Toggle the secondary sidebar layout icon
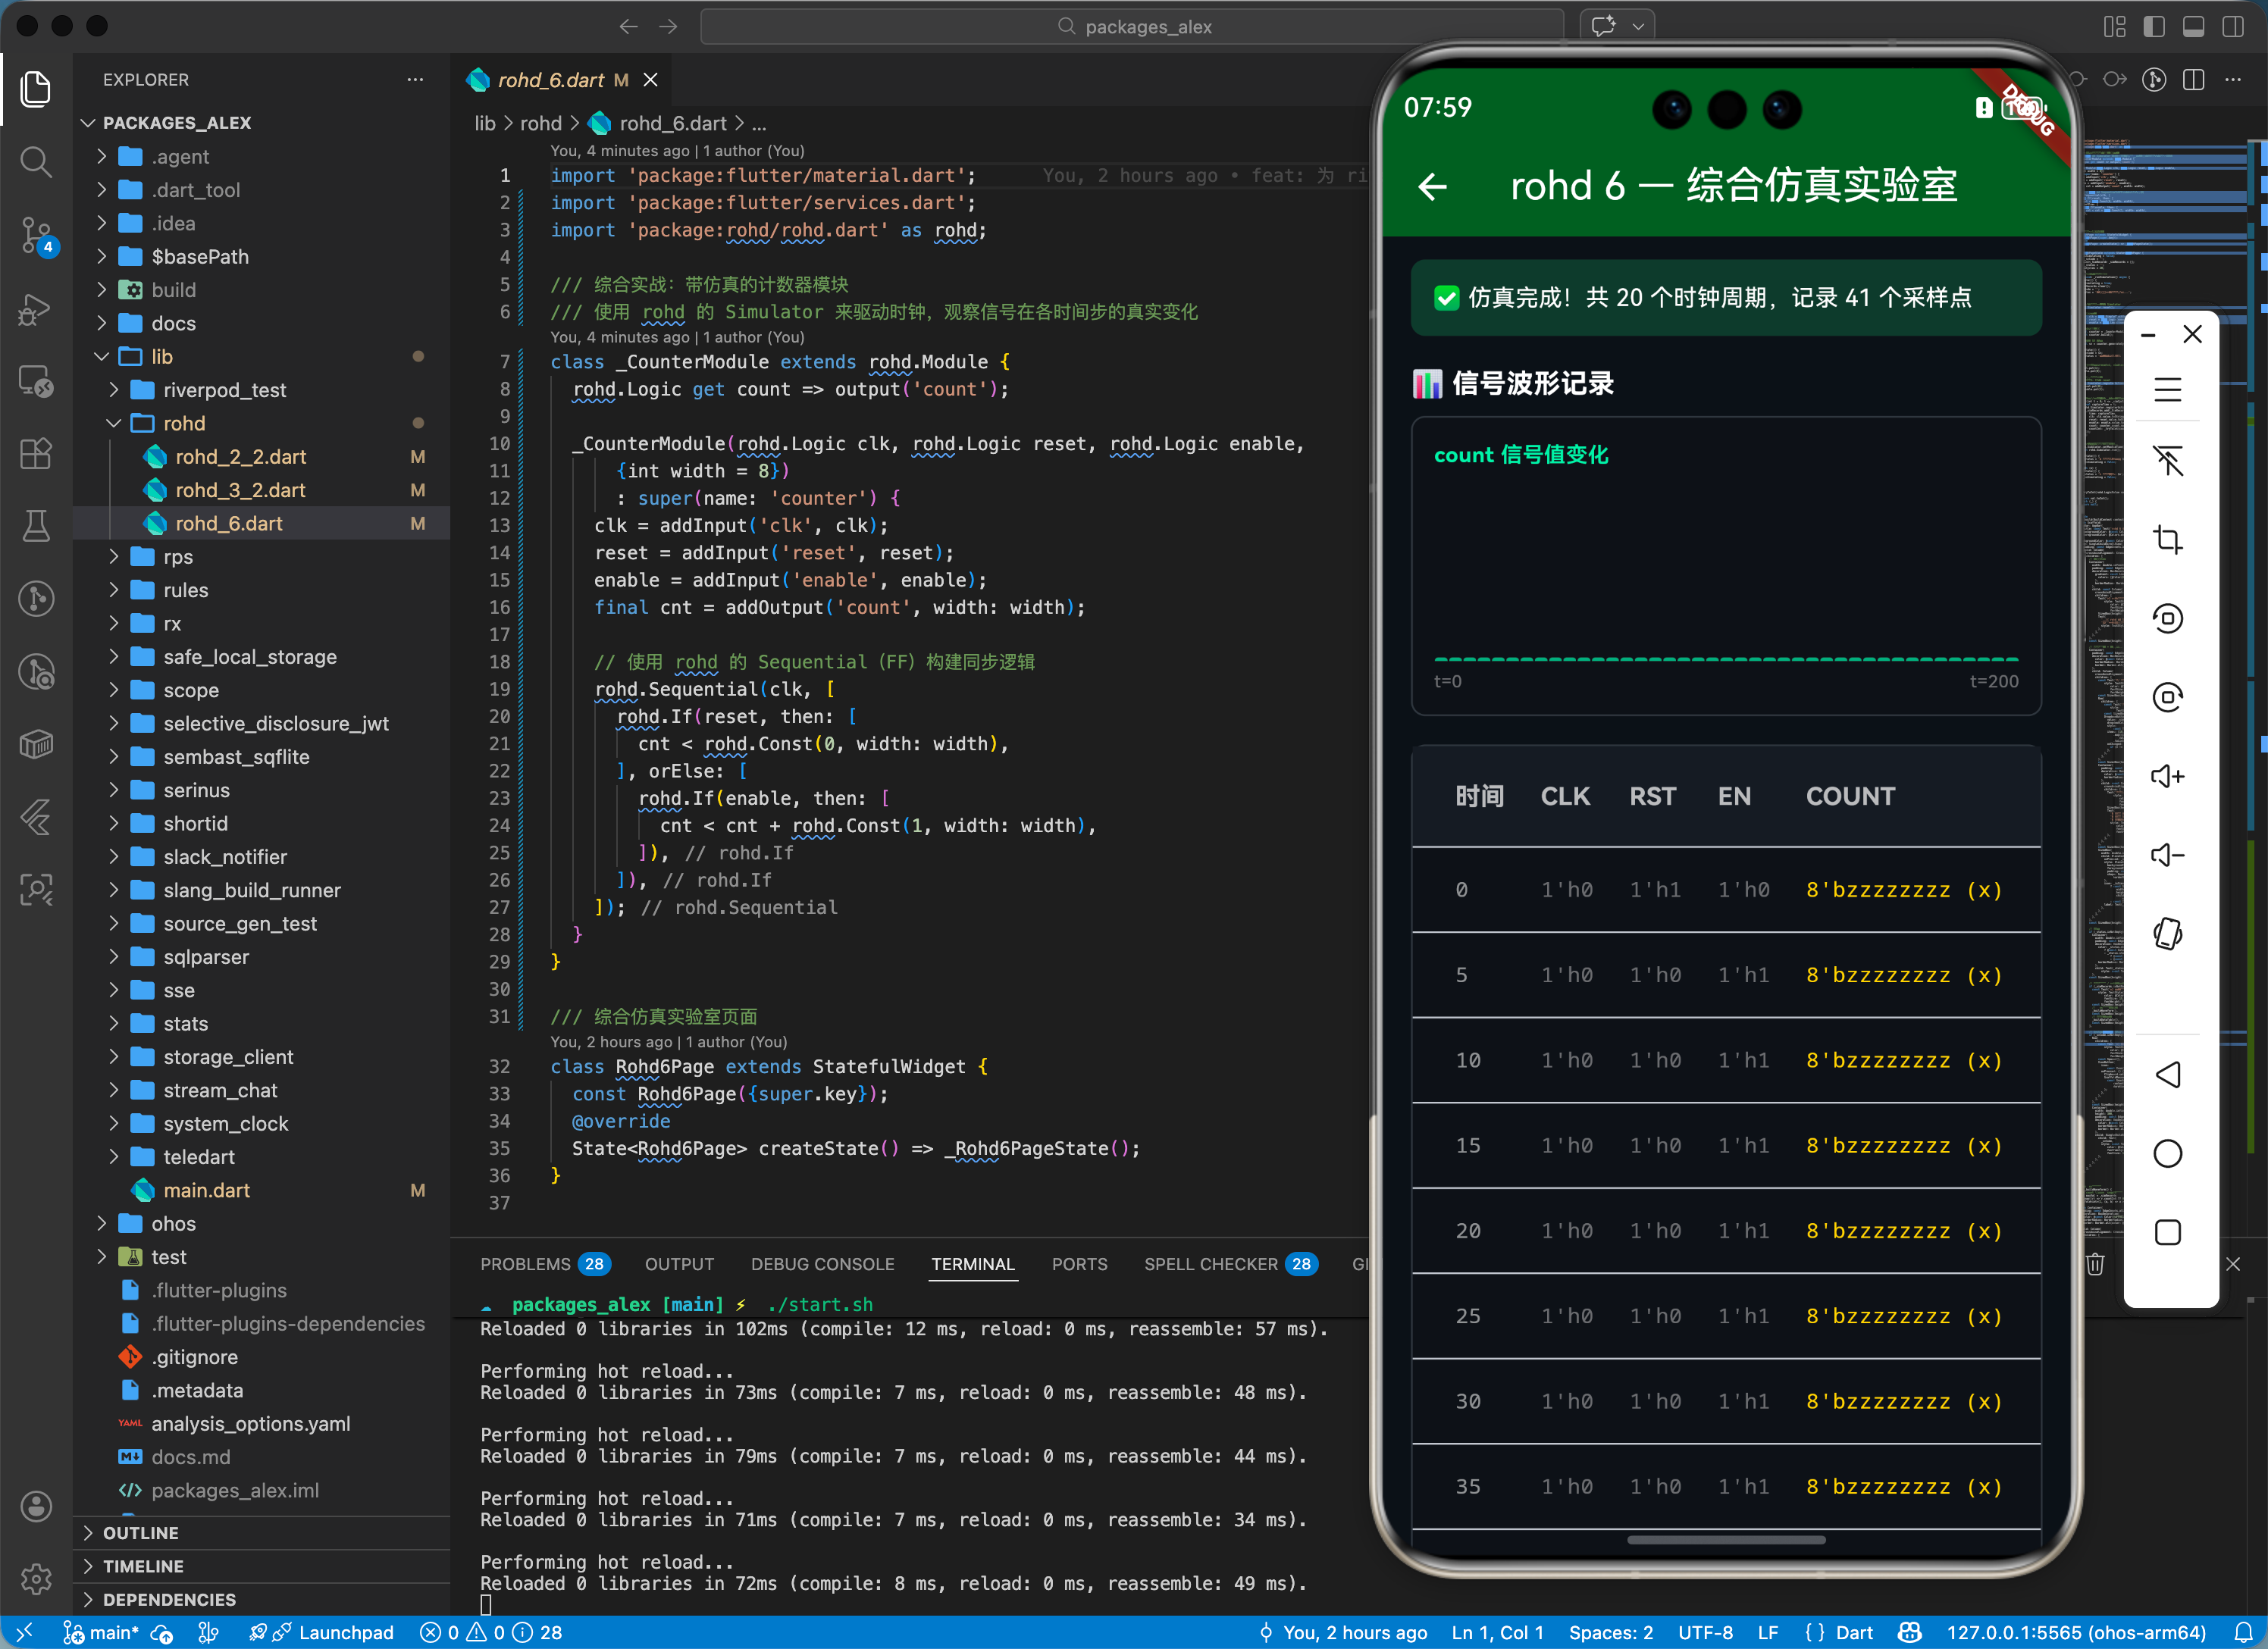2268x1649 pixels. (x=2232, y=27)
